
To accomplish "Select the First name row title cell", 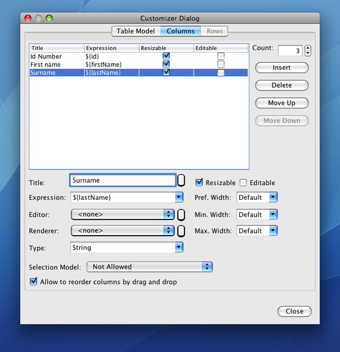I will point(56,64).
